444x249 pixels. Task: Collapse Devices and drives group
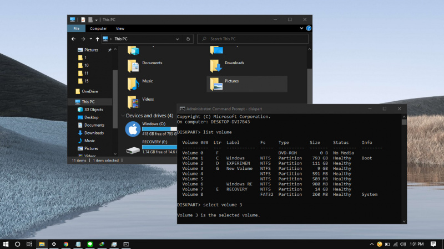(x=123, y=116)
